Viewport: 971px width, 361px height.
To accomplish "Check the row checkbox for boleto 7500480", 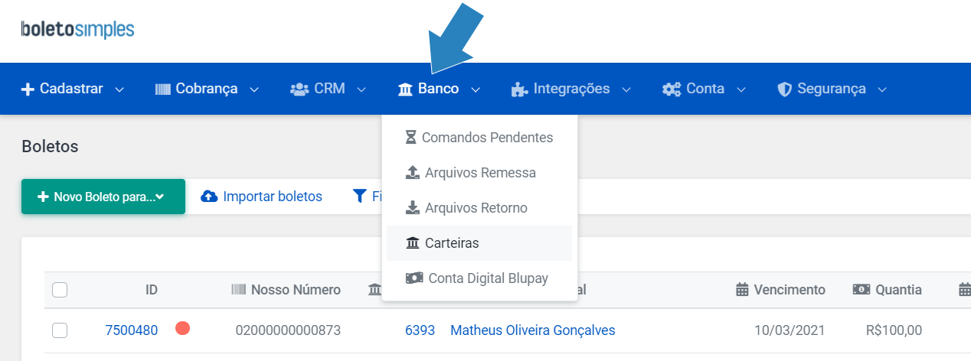I will click(60, 330).
